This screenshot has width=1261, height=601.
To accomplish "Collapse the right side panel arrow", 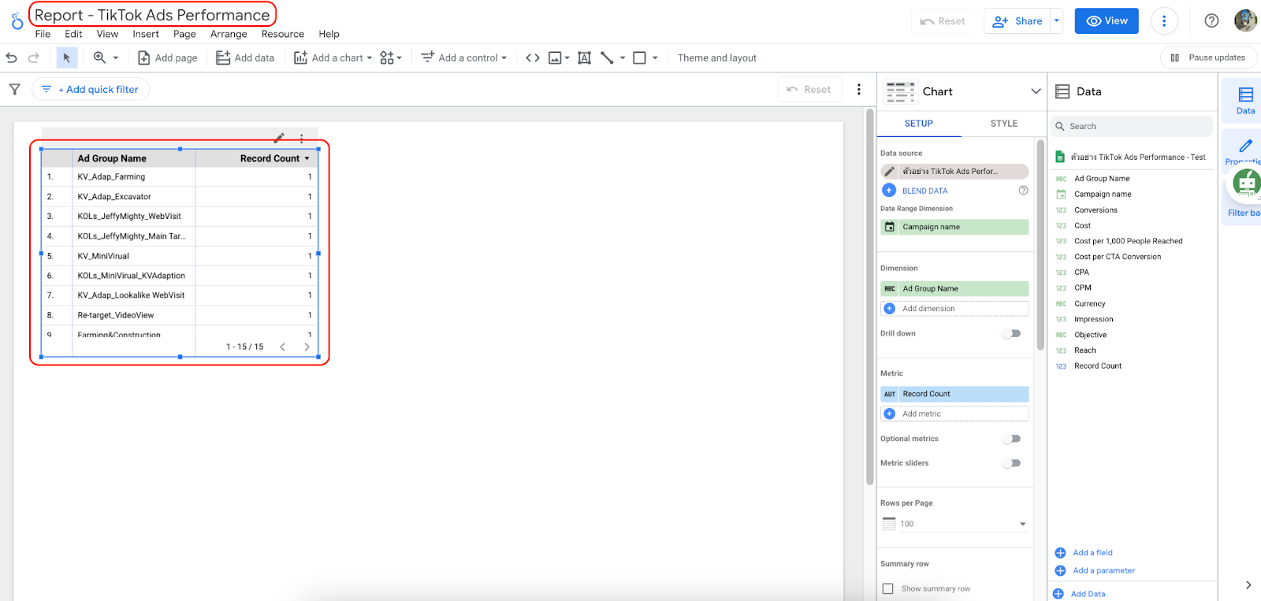I will (x=1248, y=584).
